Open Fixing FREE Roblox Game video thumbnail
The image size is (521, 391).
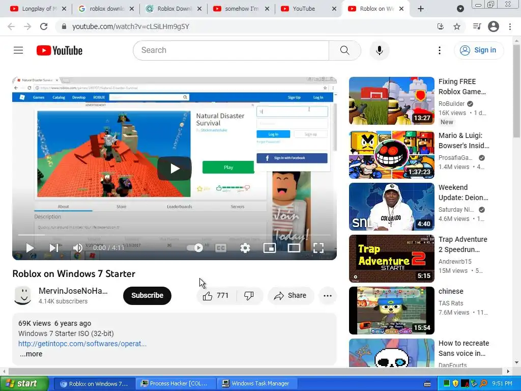click(x=391, y=101)
